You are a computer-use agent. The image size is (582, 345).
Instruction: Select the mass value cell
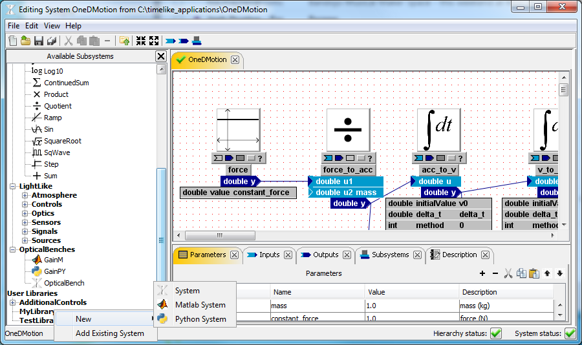pyautogui.click(x=412, y=306)
